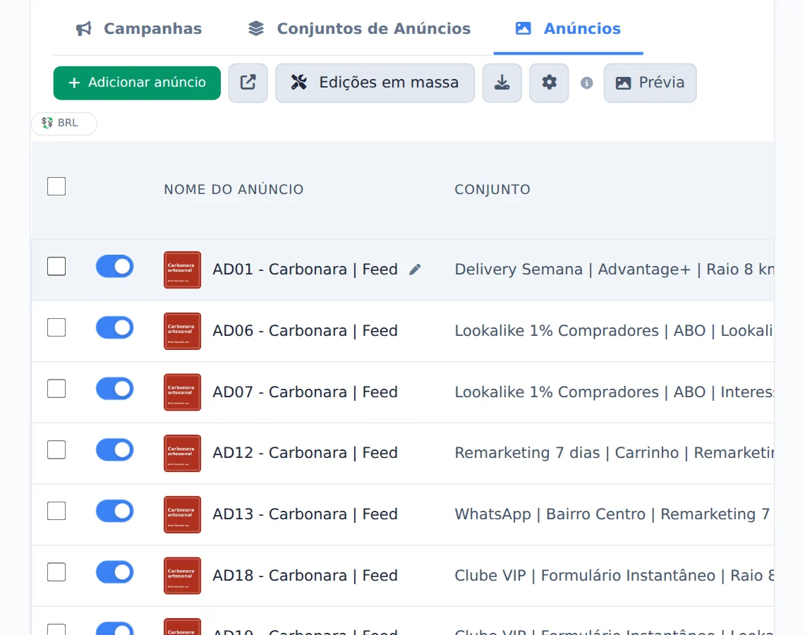This screenshot has width=805, height=635.
Task: Toggle off the AD13 ad switch
Action: (x=115, y=511)
